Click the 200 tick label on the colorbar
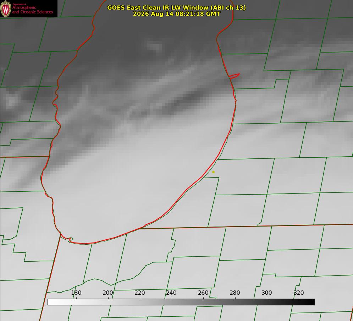The image size is (353, 321). (x=108, y=293)
